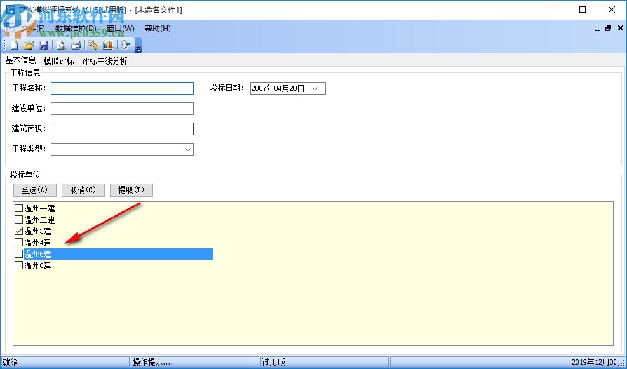The width and height of the screenshot is (627, 369).
Task: Click the 提取(T) extract button
Action: (131, 189)
